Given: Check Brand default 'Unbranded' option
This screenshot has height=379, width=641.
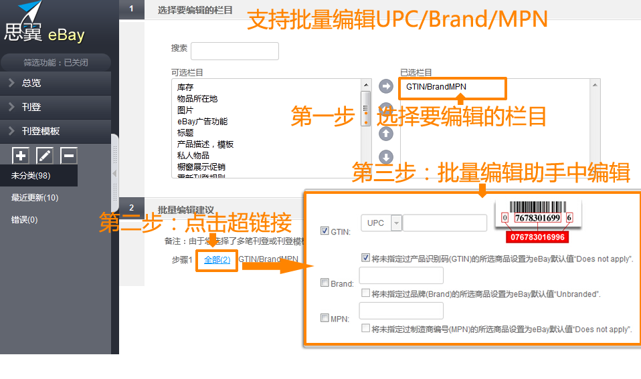Looking at the screenshot, I should pyautogui.click(x=365, y=293).
